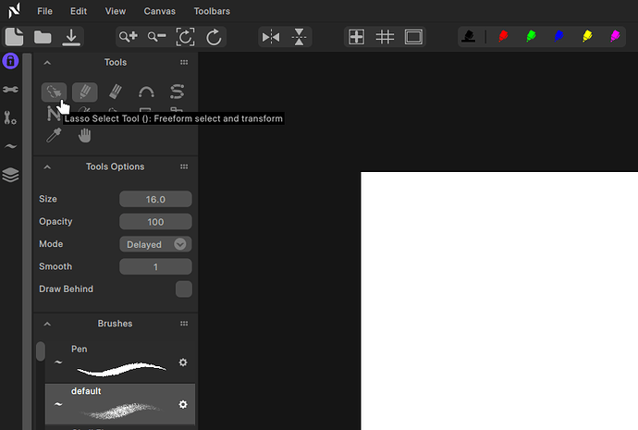Open the Mode dropdown showing Delayed
638x430 pixels.
[x=155, y=244]
